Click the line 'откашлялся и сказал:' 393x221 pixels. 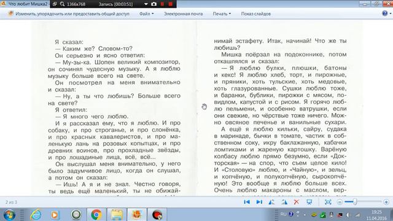pos(246,61)
